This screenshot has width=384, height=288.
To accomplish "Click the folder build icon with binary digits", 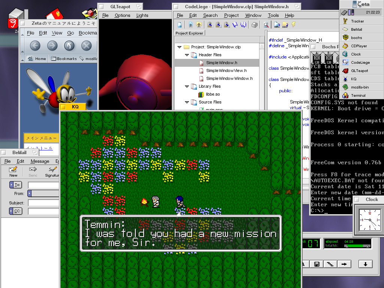I will [x=285, y=24].
